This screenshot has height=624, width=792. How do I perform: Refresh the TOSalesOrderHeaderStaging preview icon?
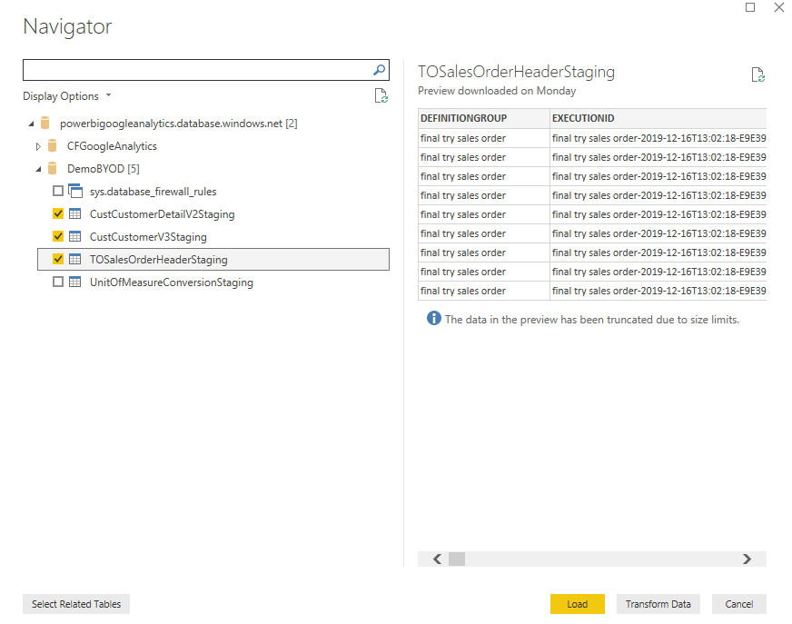(x=757, y=74)
